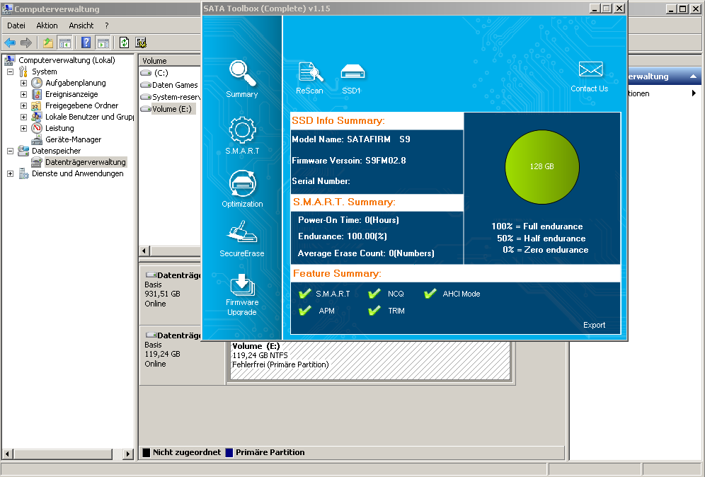Expand the Freigegebene Ordner node
The image size is (705, 477).
point(24,105)
